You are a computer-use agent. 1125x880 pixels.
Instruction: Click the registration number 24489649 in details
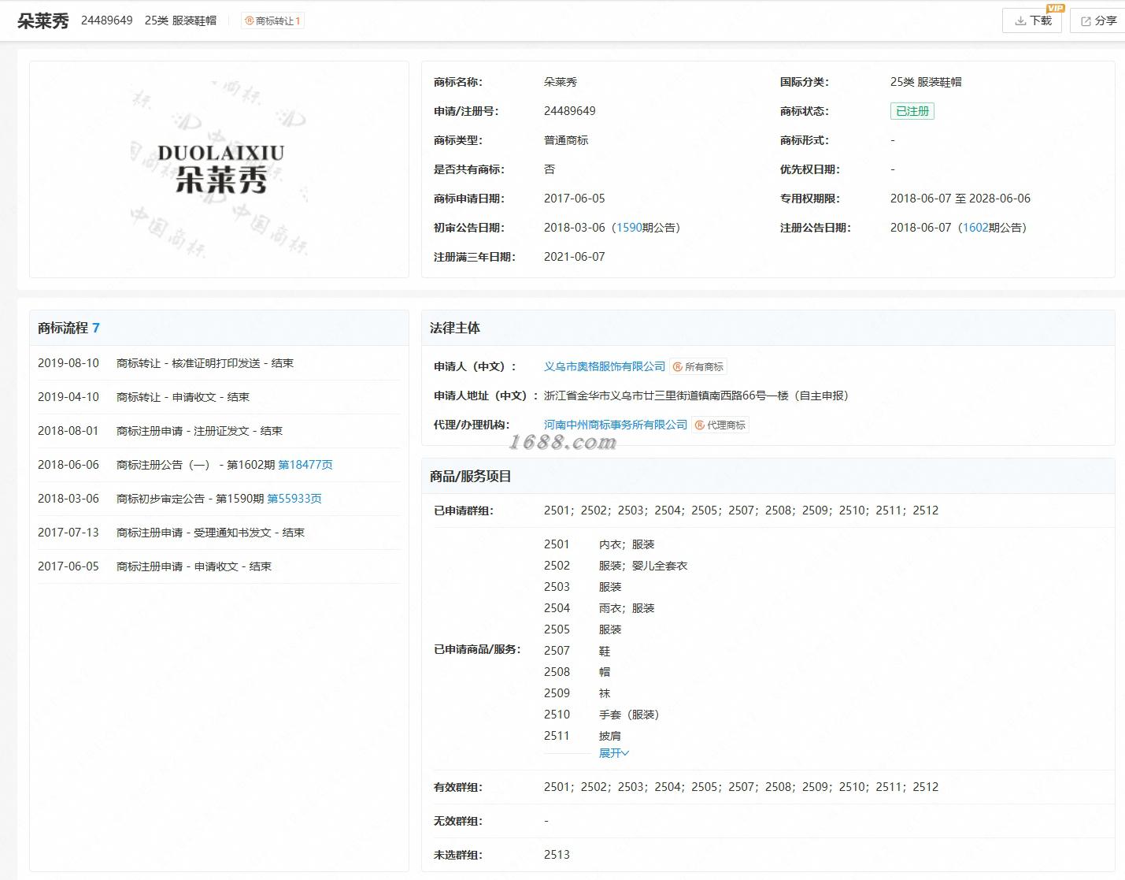coord(570,111)
